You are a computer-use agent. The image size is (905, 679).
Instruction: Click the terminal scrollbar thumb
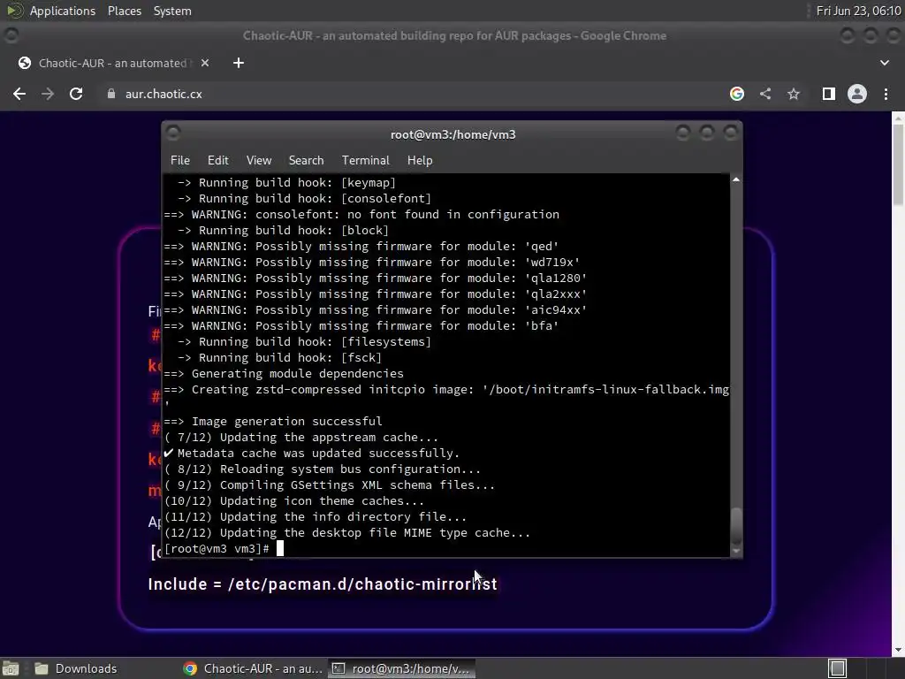point(736,526)
